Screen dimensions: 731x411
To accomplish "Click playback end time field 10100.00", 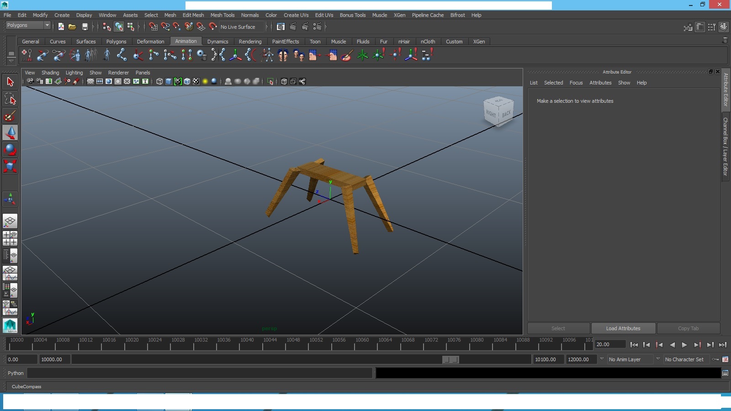I will tap(548, 359).
